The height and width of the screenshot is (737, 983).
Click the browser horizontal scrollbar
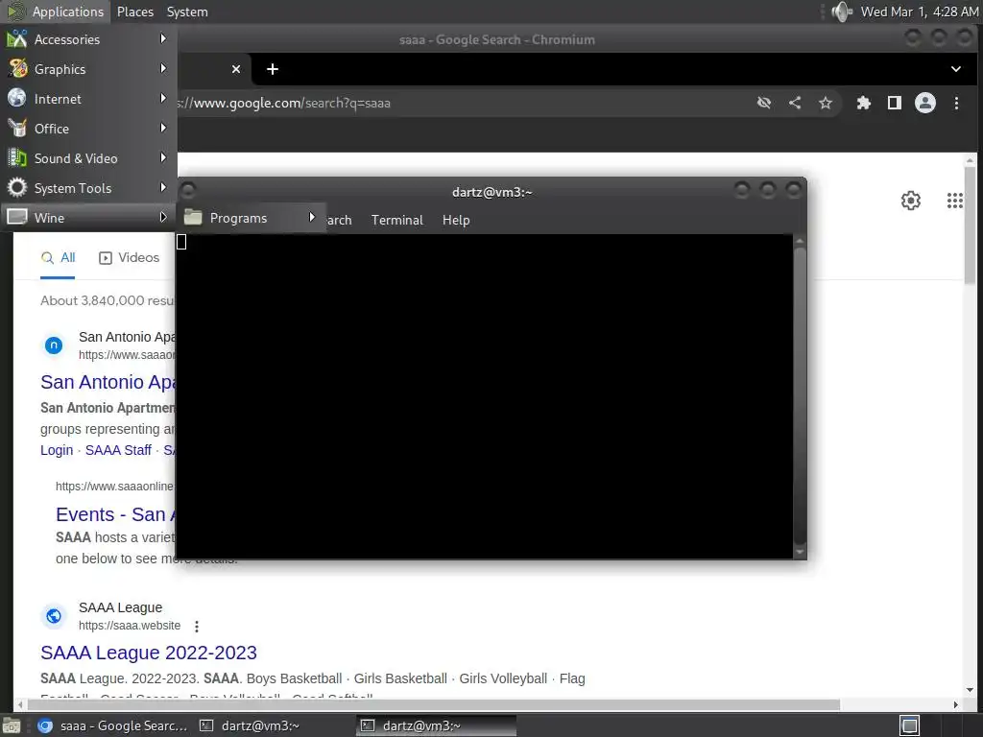[x=433, y=704]
